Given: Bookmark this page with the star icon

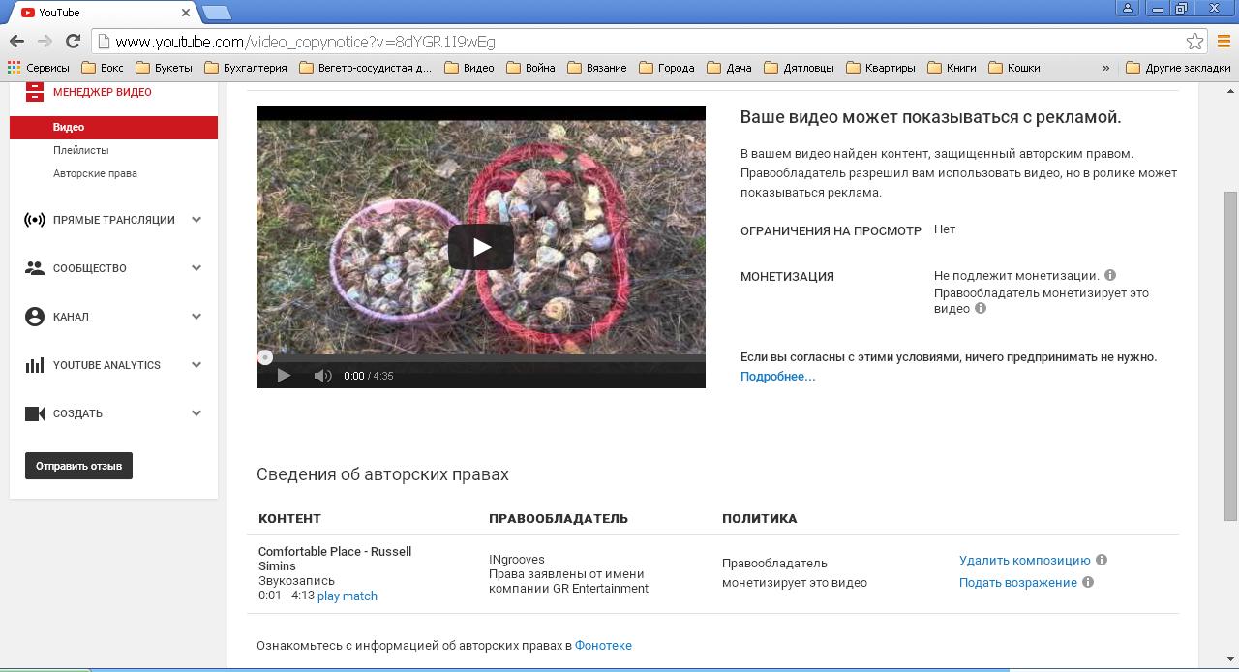Looking at the screenshot, I should [1194, 42].
